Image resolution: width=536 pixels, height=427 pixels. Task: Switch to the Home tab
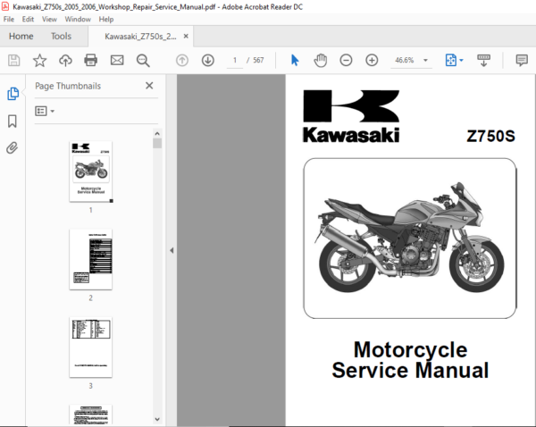pos(21,36)
